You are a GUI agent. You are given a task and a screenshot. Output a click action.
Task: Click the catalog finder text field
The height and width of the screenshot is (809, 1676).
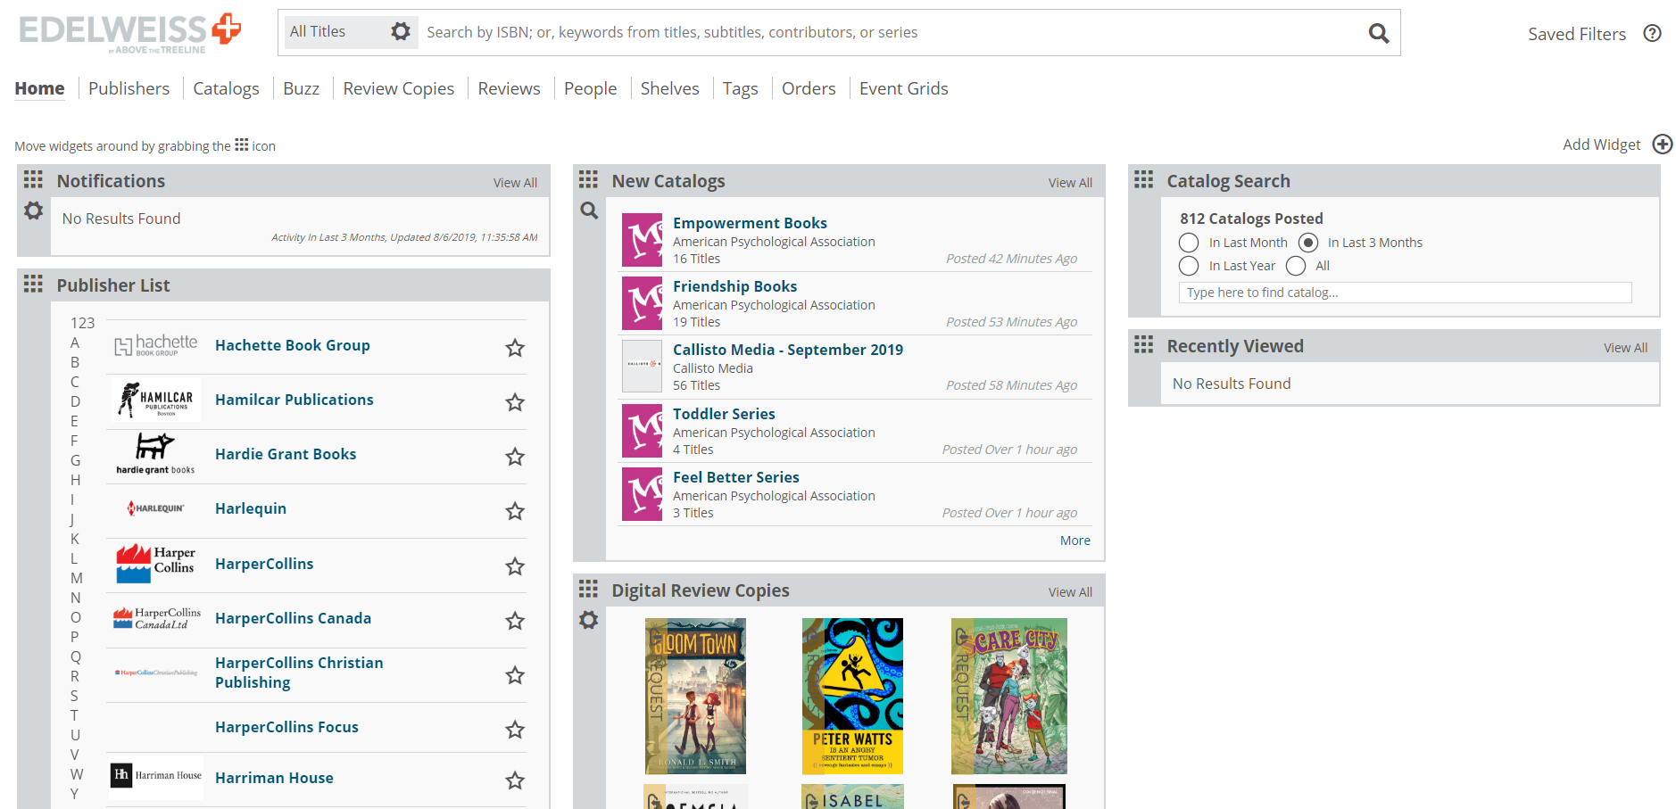coord(1405,293)
